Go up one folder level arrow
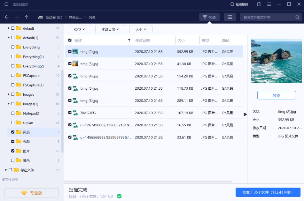 27,17
